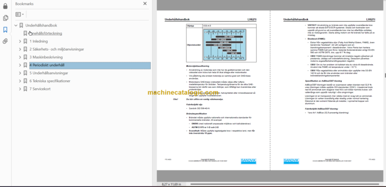Click the Fabriksfylld olja heading
Viewport: 386px width, 187px height.
pyautogui.click(x=194, y=104)
